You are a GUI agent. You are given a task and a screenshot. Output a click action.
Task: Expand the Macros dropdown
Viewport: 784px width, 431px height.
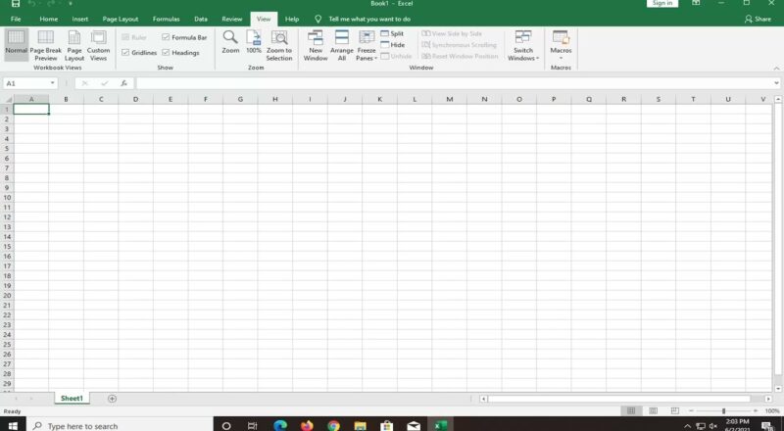561,58
